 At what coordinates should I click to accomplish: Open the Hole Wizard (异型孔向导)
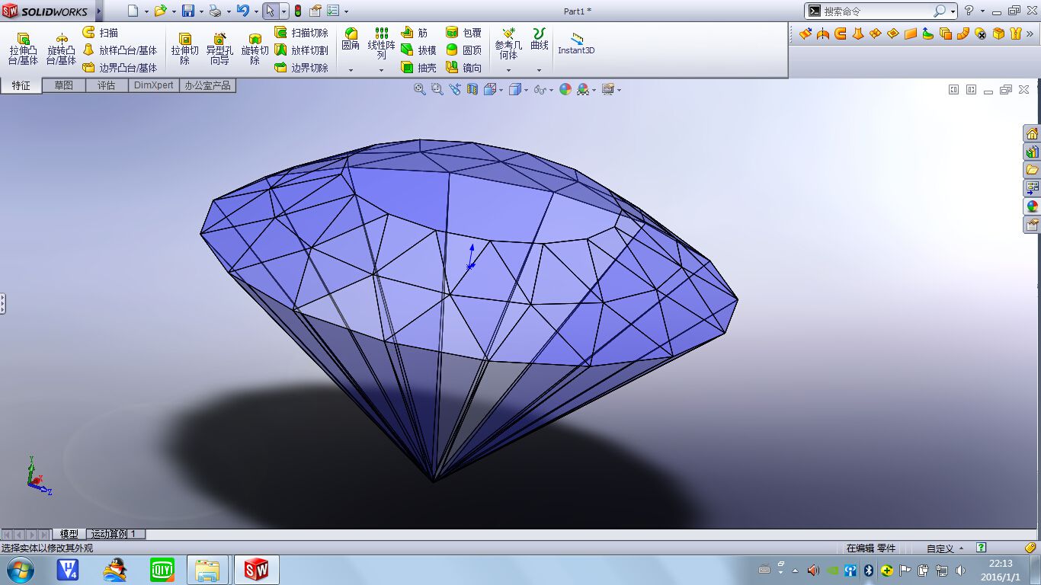tap(219, 49)
